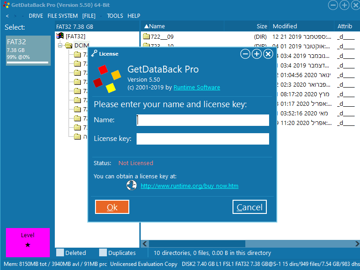Click the 'Not Licensed' status text

136,163
